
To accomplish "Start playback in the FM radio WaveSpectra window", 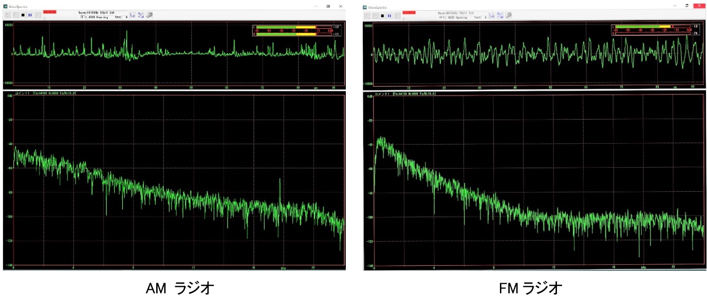I will pyautogui.click(x=376, y=16).
